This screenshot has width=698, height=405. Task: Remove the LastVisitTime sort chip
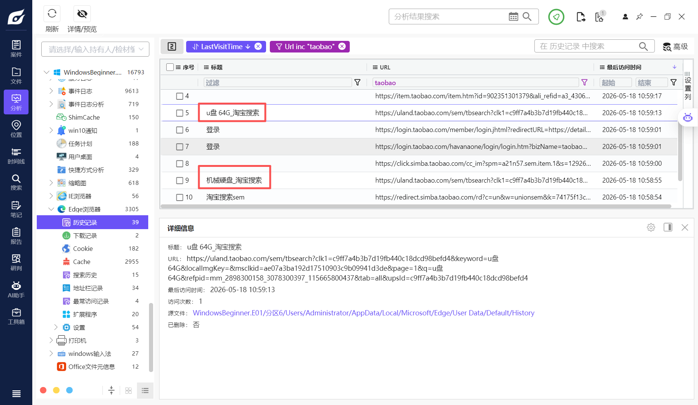pos(258,46)
